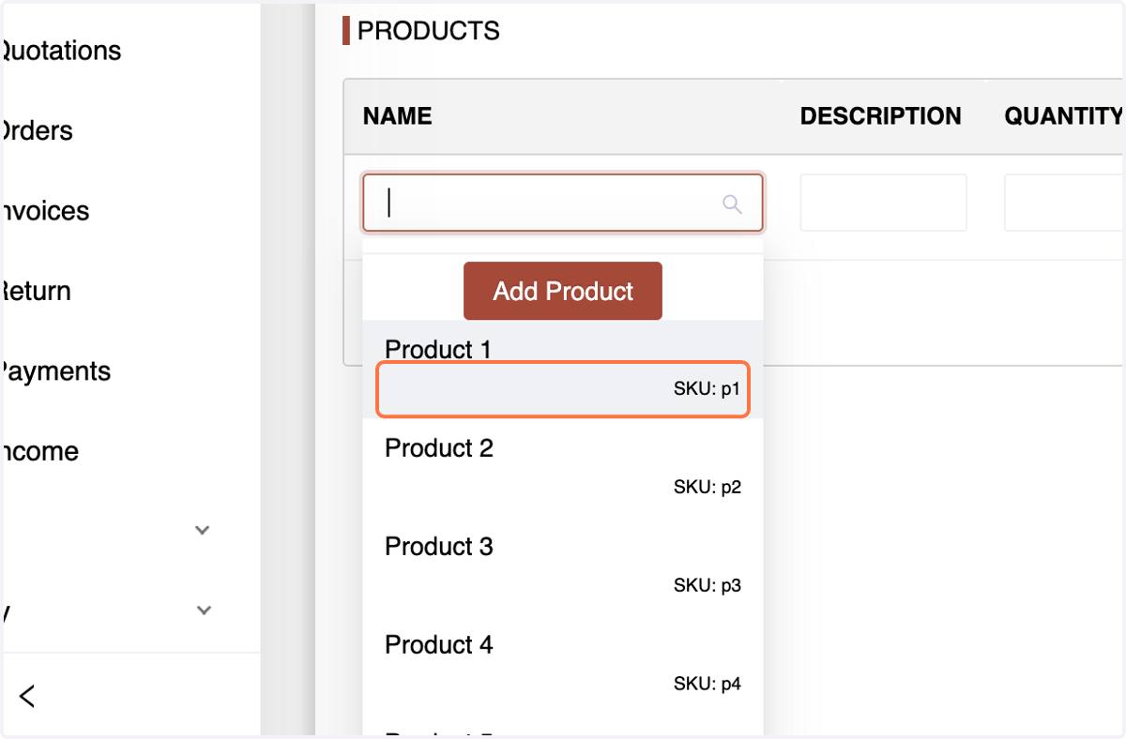Click the SKU: p1 label
This screenshot has width=1126, height=739.
point(708,389)
